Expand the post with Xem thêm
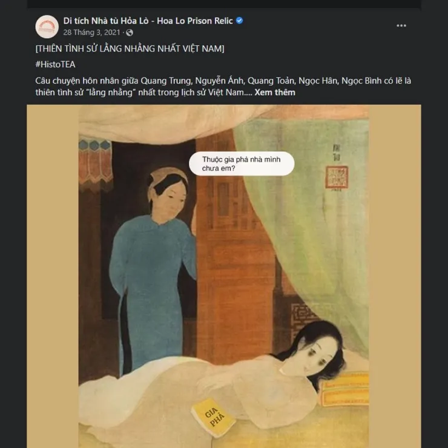This screenshot has width=448, height=448. (x=275, y=92)
